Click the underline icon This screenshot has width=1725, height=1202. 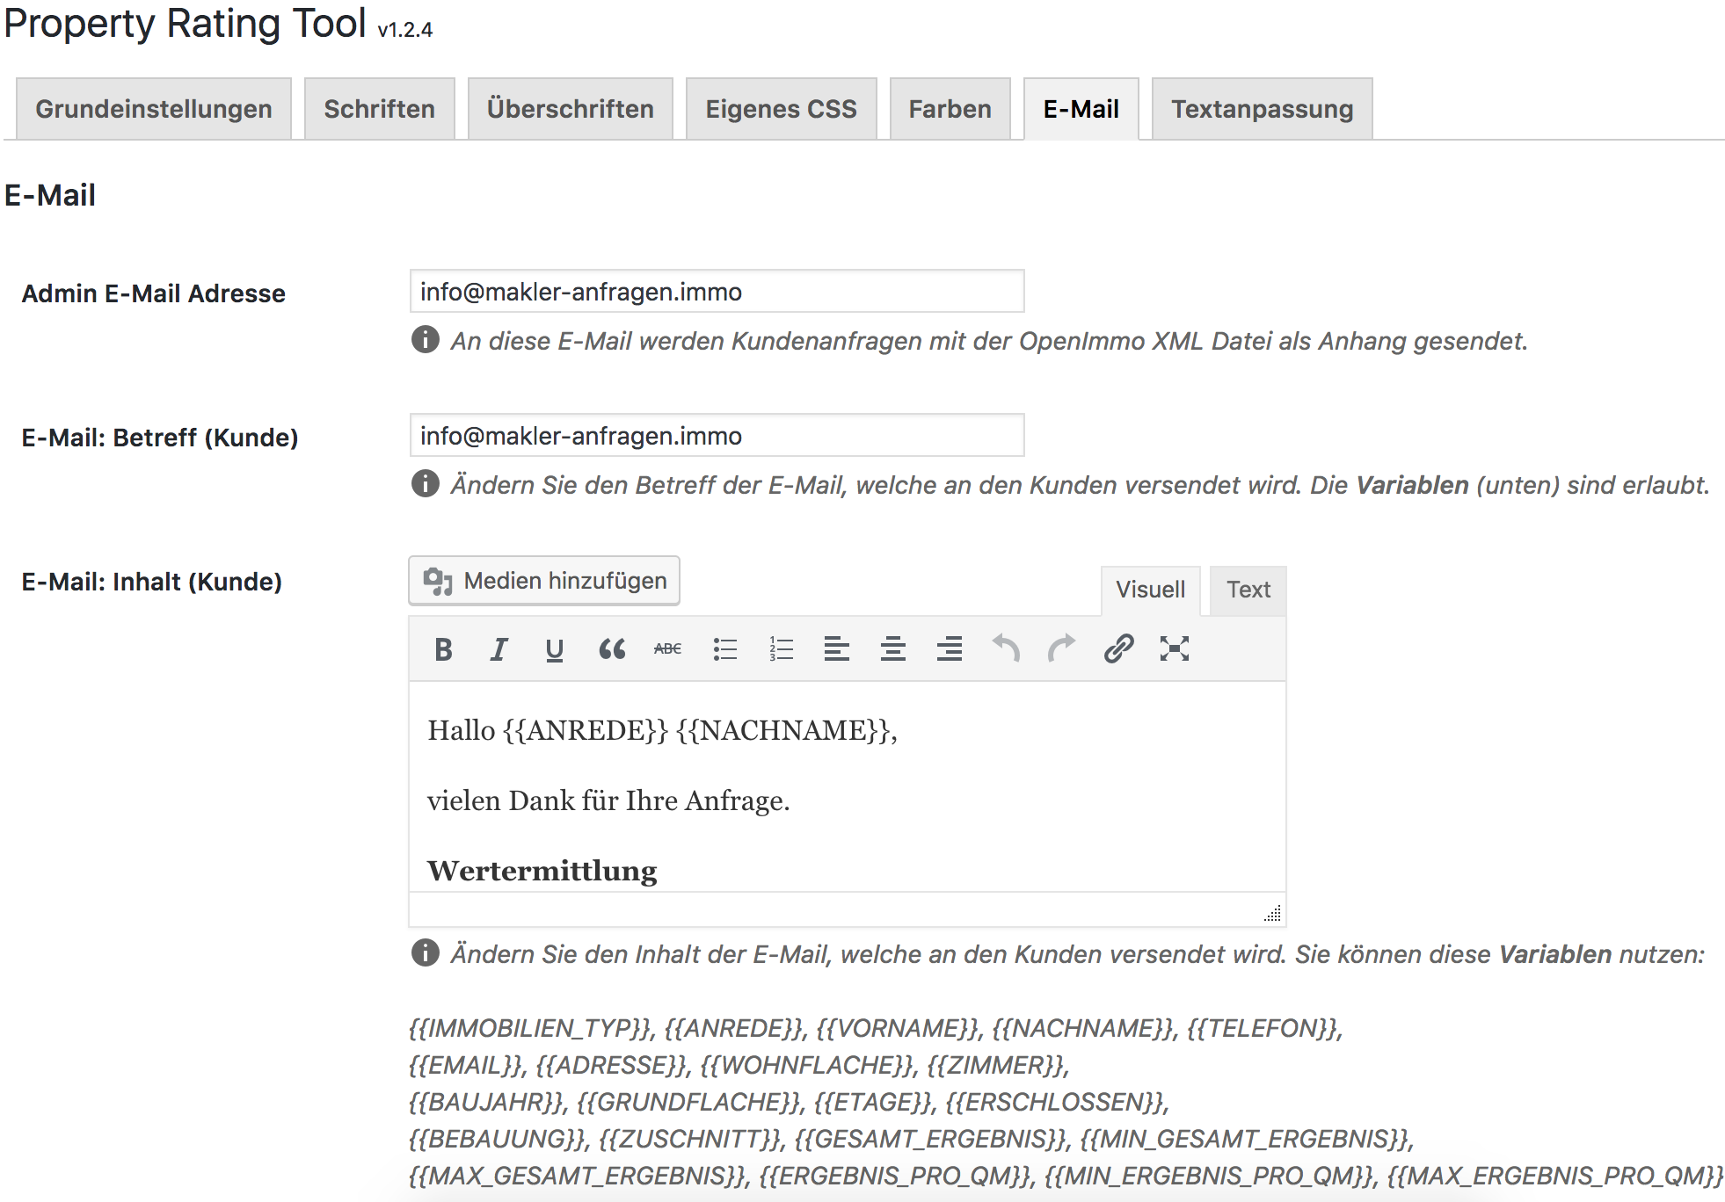coord(554,649)
